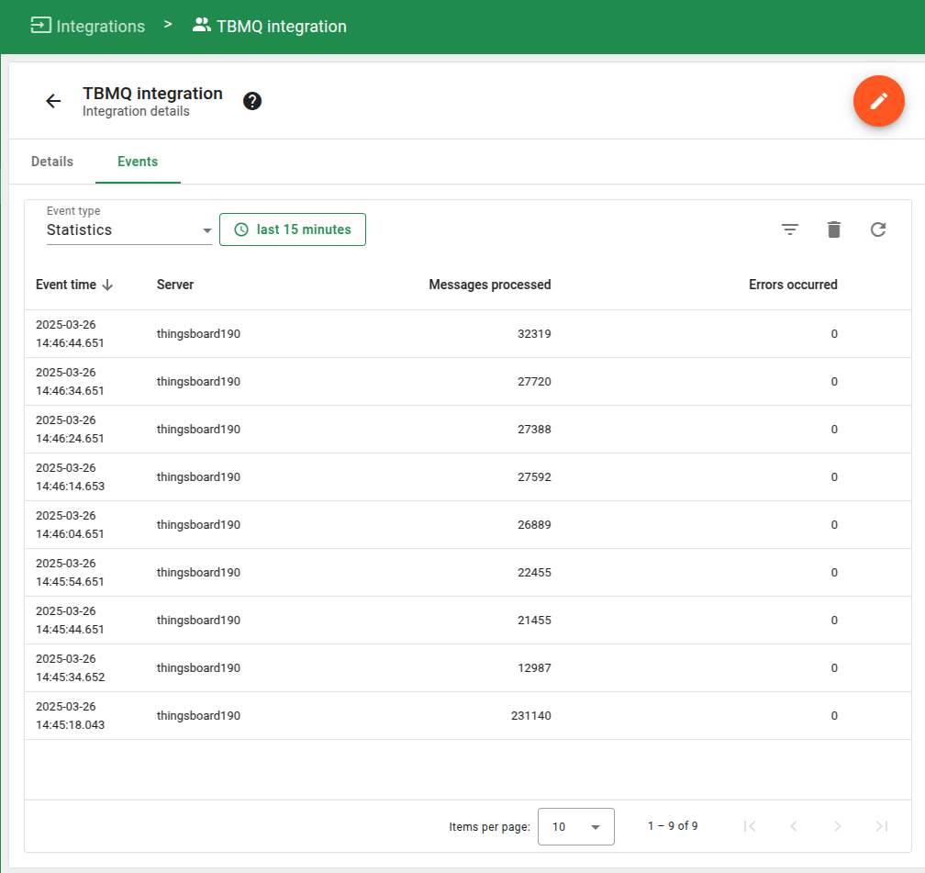
Task: Click messages processed value 231140
Action: [531, 716]
